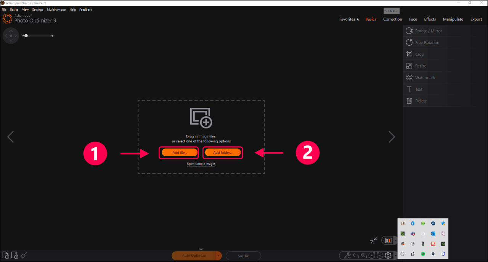
Task: Switch to the Basics tab
Action: point(371,19)
